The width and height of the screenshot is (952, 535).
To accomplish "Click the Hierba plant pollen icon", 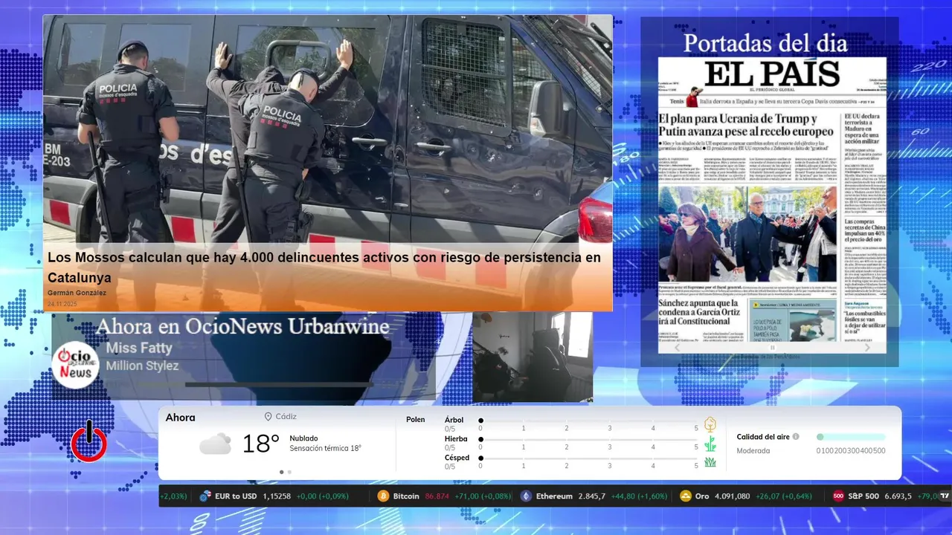I will (x=710, y=444).
